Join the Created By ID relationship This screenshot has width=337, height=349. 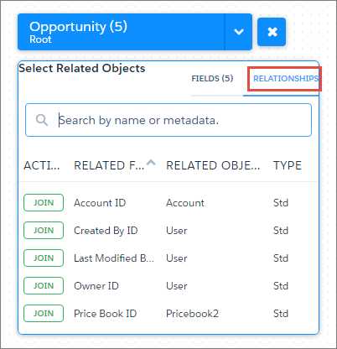[44, 230]
